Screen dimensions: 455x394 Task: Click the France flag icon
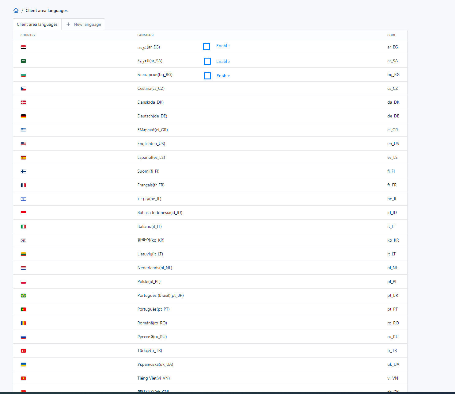[x=23, y=185]
